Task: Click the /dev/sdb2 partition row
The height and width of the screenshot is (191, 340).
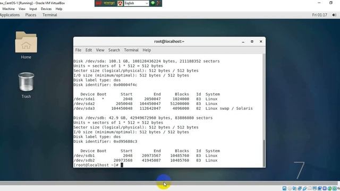Action: (x=145, y=160)
